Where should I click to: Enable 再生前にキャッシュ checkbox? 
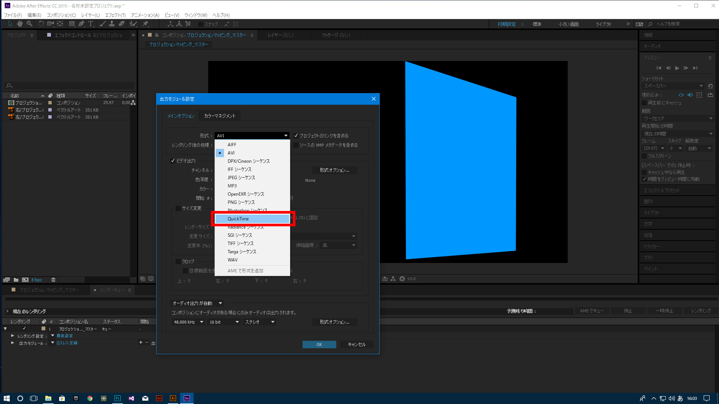click(x=644, y=103)
